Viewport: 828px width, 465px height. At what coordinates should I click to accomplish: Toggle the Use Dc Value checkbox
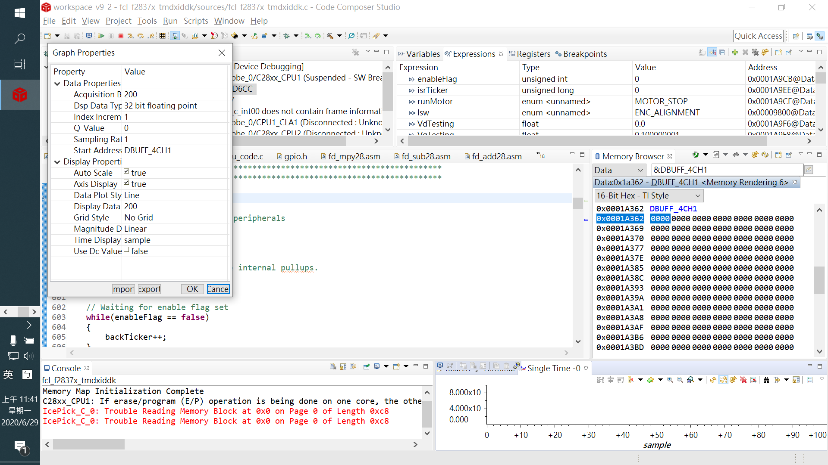coord(126,250)
